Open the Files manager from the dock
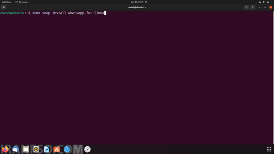 [x=26, y=149]
